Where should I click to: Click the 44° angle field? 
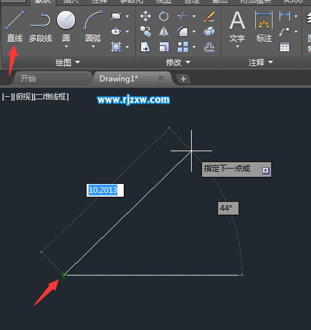pos(228,208)
